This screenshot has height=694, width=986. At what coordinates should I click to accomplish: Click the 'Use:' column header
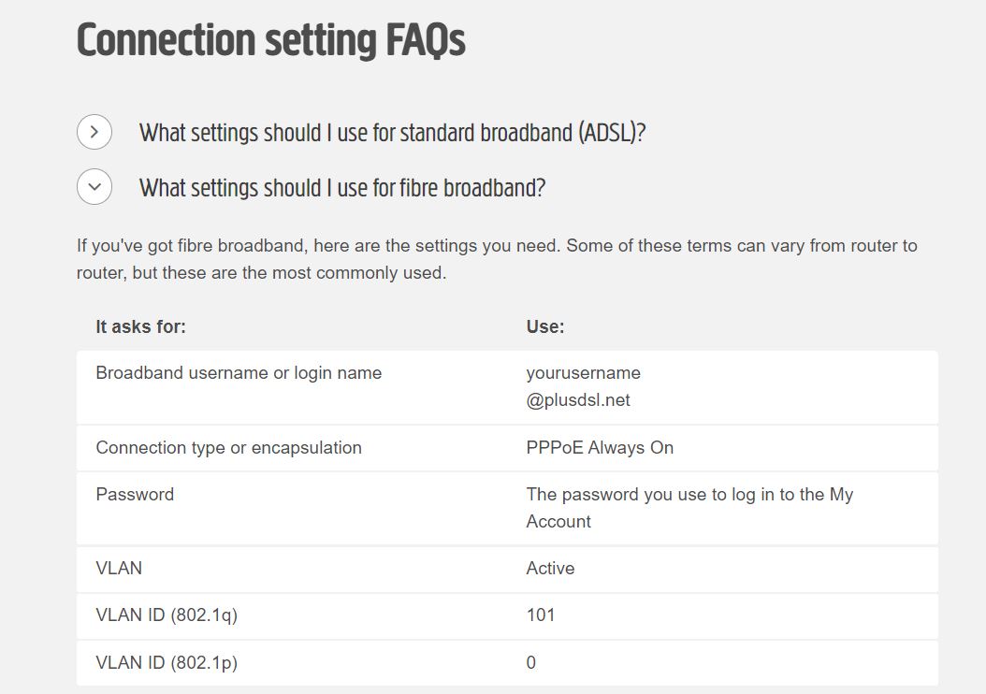pyautogui.click(x=544, y=325)
